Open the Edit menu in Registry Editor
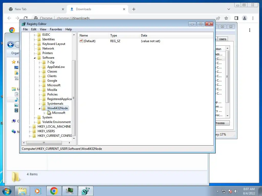 click(x=34, y=29)
